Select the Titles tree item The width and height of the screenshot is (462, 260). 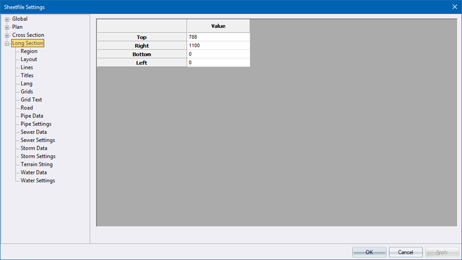tap(27, 75)
